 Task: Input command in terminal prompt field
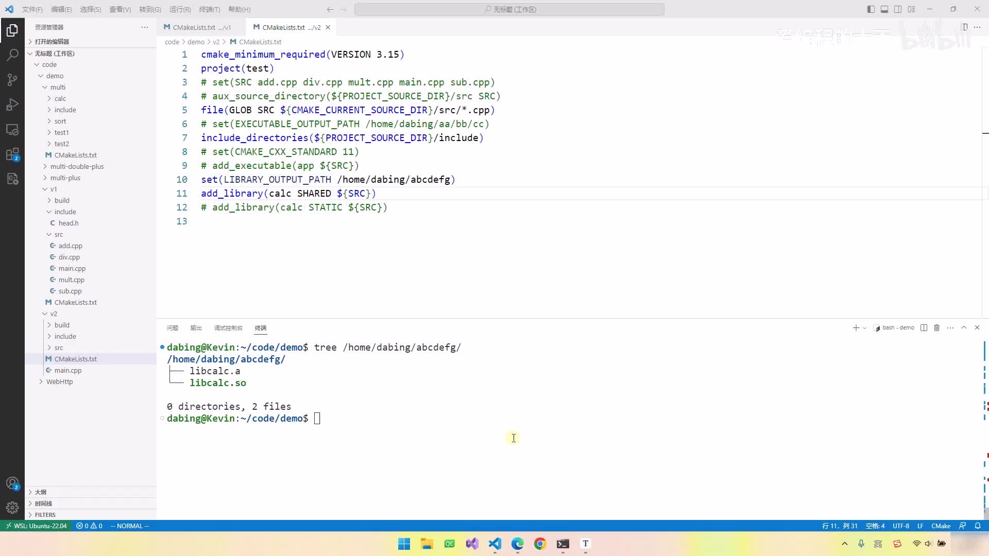click(x=317, y=418)
